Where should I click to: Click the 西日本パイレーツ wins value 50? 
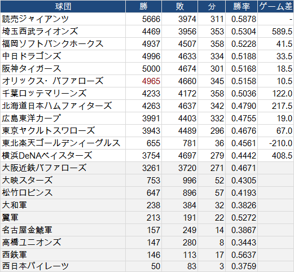156,266
